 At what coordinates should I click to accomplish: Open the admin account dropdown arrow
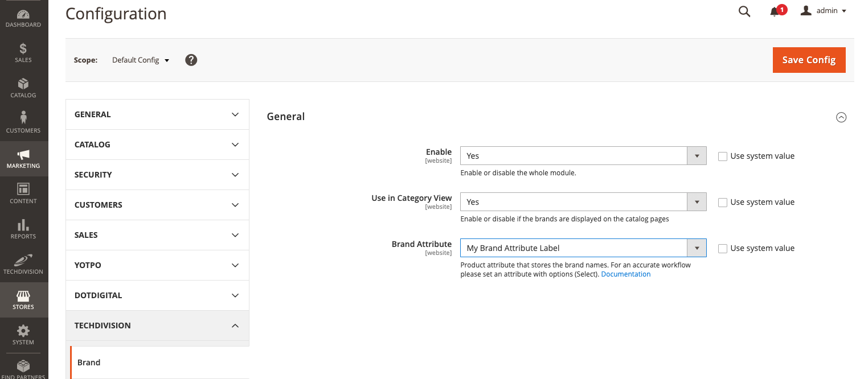[x=844, y=11]
